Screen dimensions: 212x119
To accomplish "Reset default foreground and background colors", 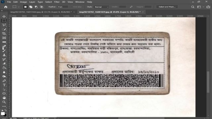I will click(2, 110).
